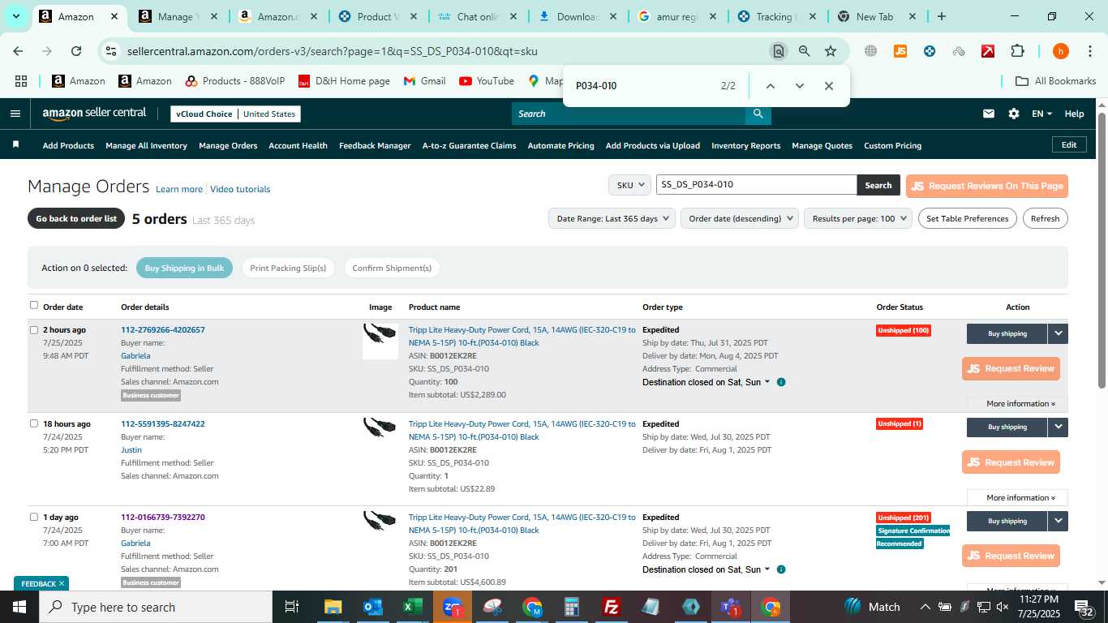Open the Seller Central settings gear
This screenshot has width=1108, height=623.
[1014, 114]
